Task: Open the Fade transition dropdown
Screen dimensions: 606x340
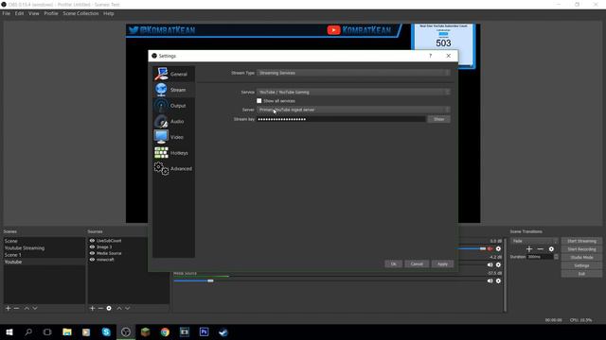Action: click(534, 241)
